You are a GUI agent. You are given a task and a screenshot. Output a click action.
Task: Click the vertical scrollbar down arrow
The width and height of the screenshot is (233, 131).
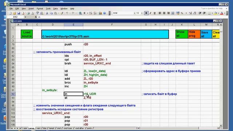tap(221, 126)
